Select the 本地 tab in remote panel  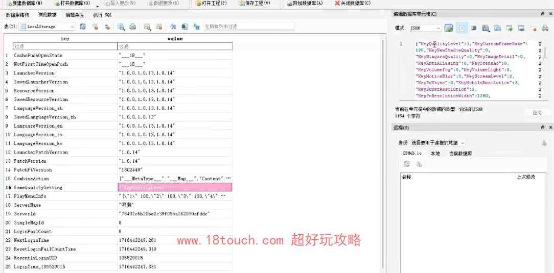(x=435, y=153)
